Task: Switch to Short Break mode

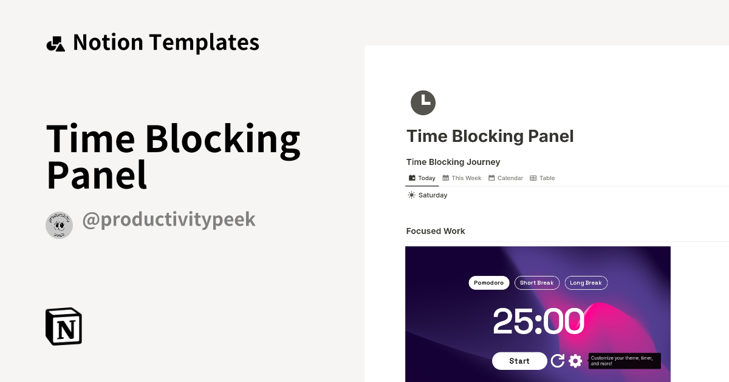Action: tap(537, 283)
